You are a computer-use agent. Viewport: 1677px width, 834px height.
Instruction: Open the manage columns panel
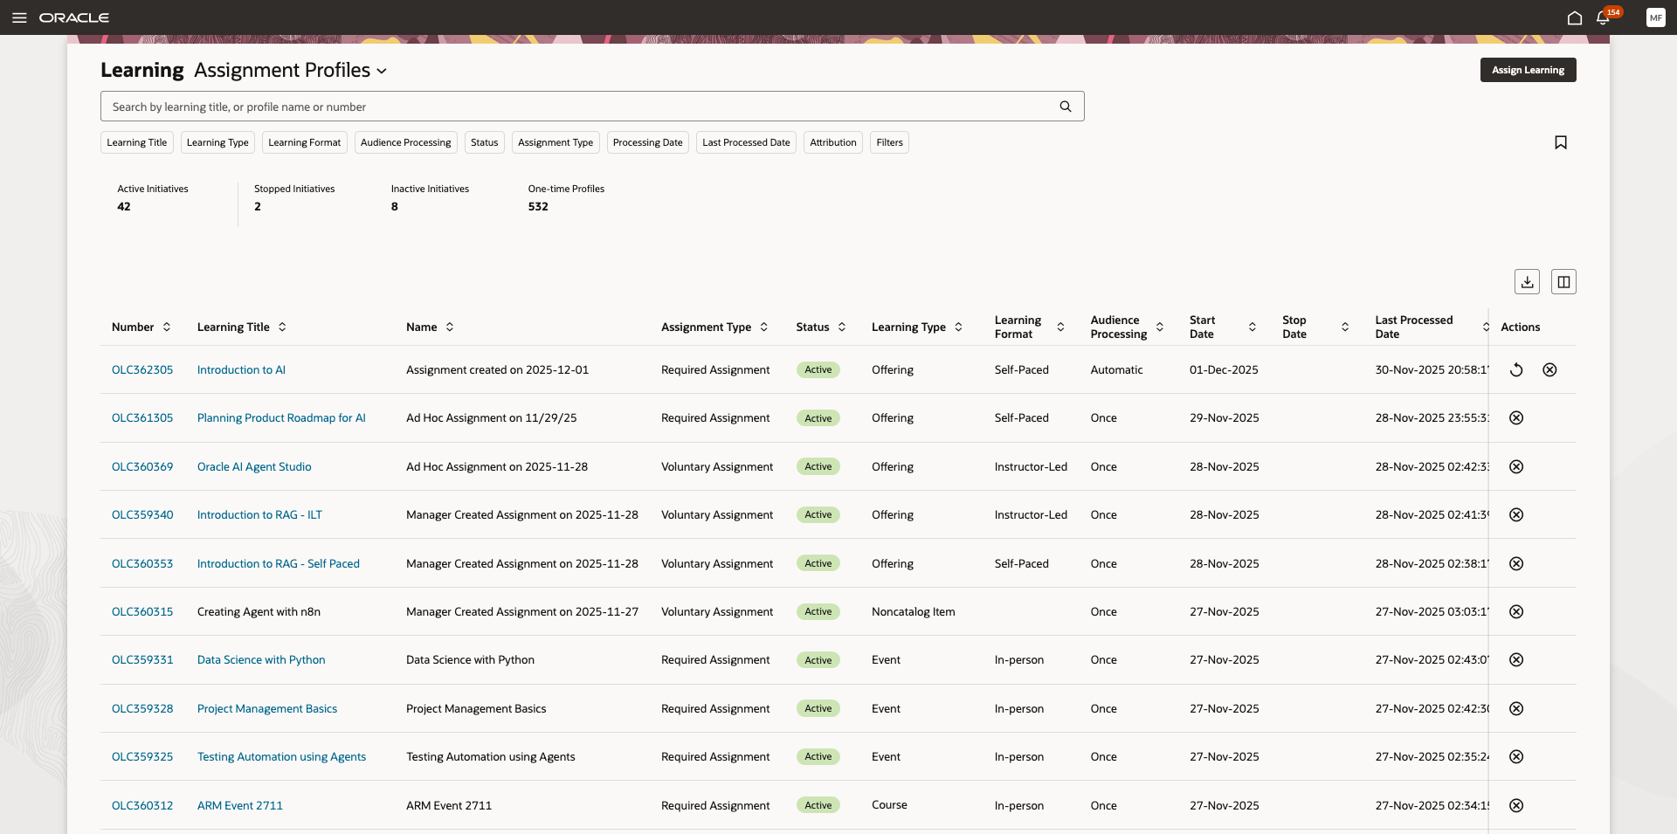[x=1563, y=281]
